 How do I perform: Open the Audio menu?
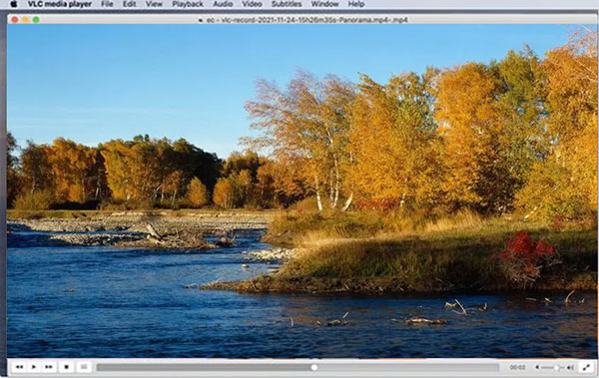[223, 4]
